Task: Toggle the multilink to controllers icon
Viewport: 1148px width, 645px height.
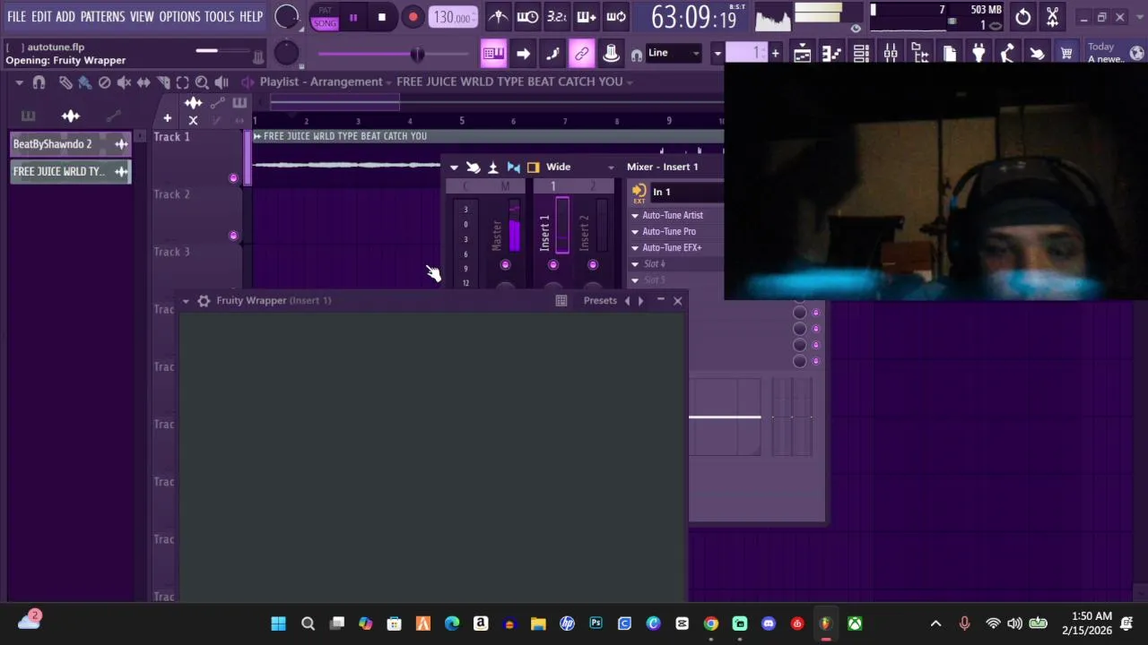Action: [x=611, y=54]
